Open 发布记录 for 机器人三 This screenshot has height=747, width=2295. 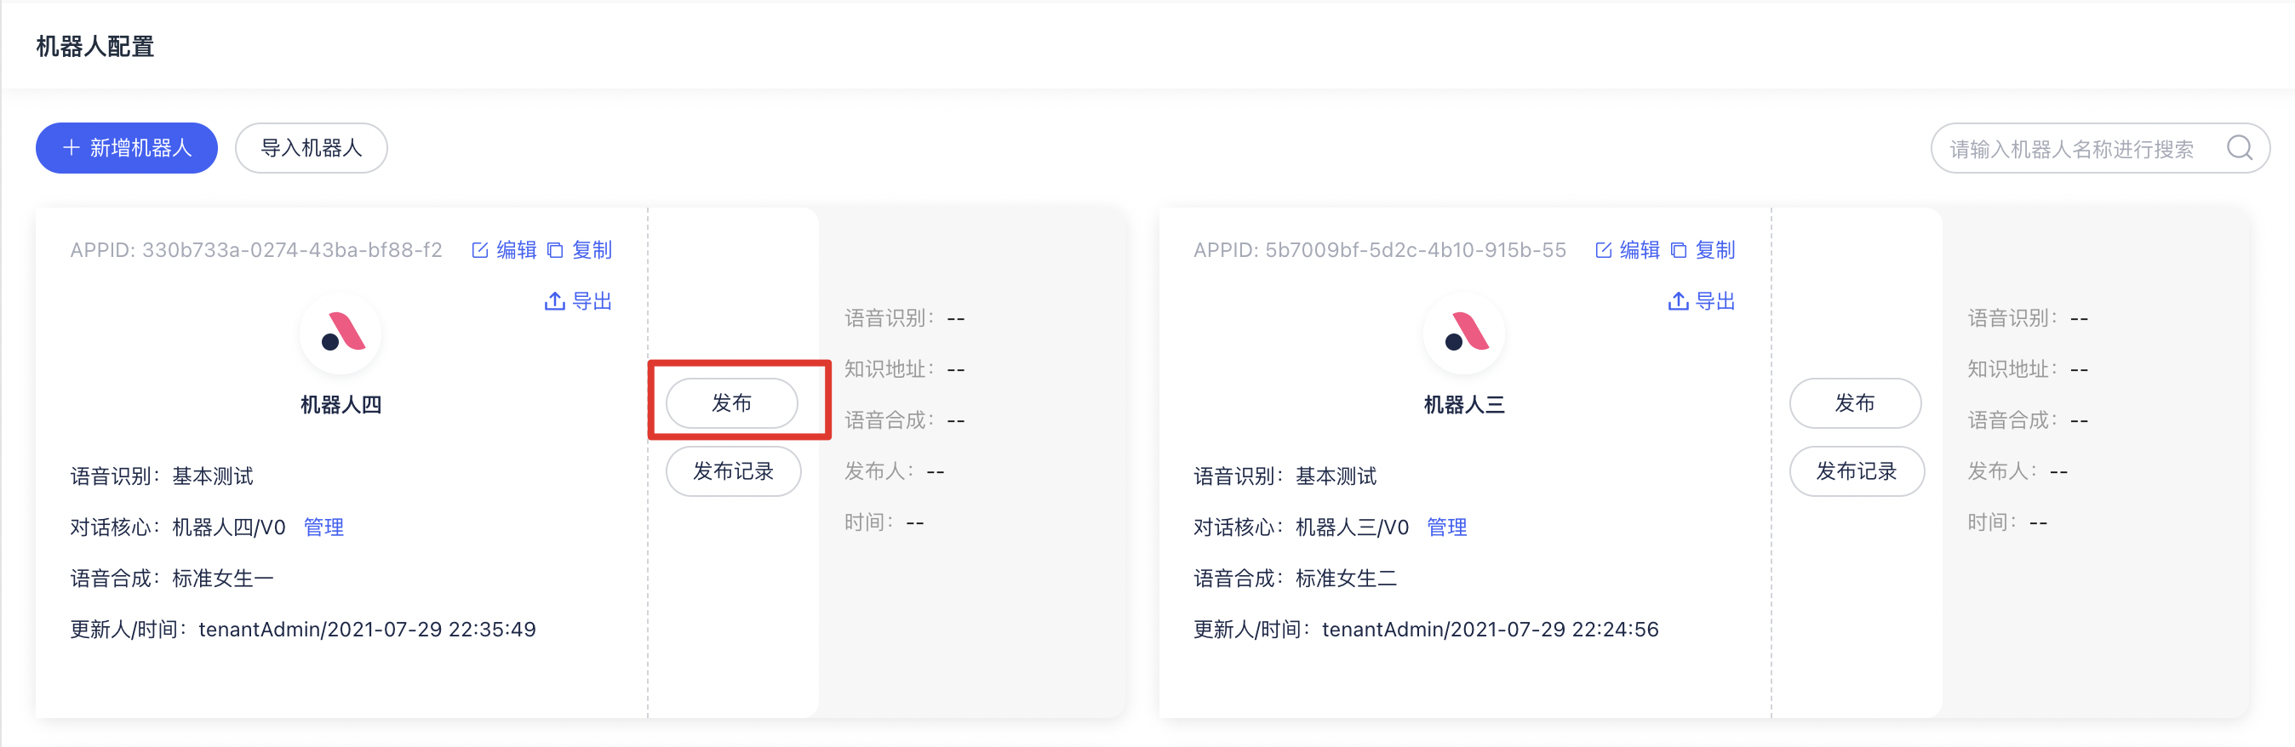tap(1857, 471)
